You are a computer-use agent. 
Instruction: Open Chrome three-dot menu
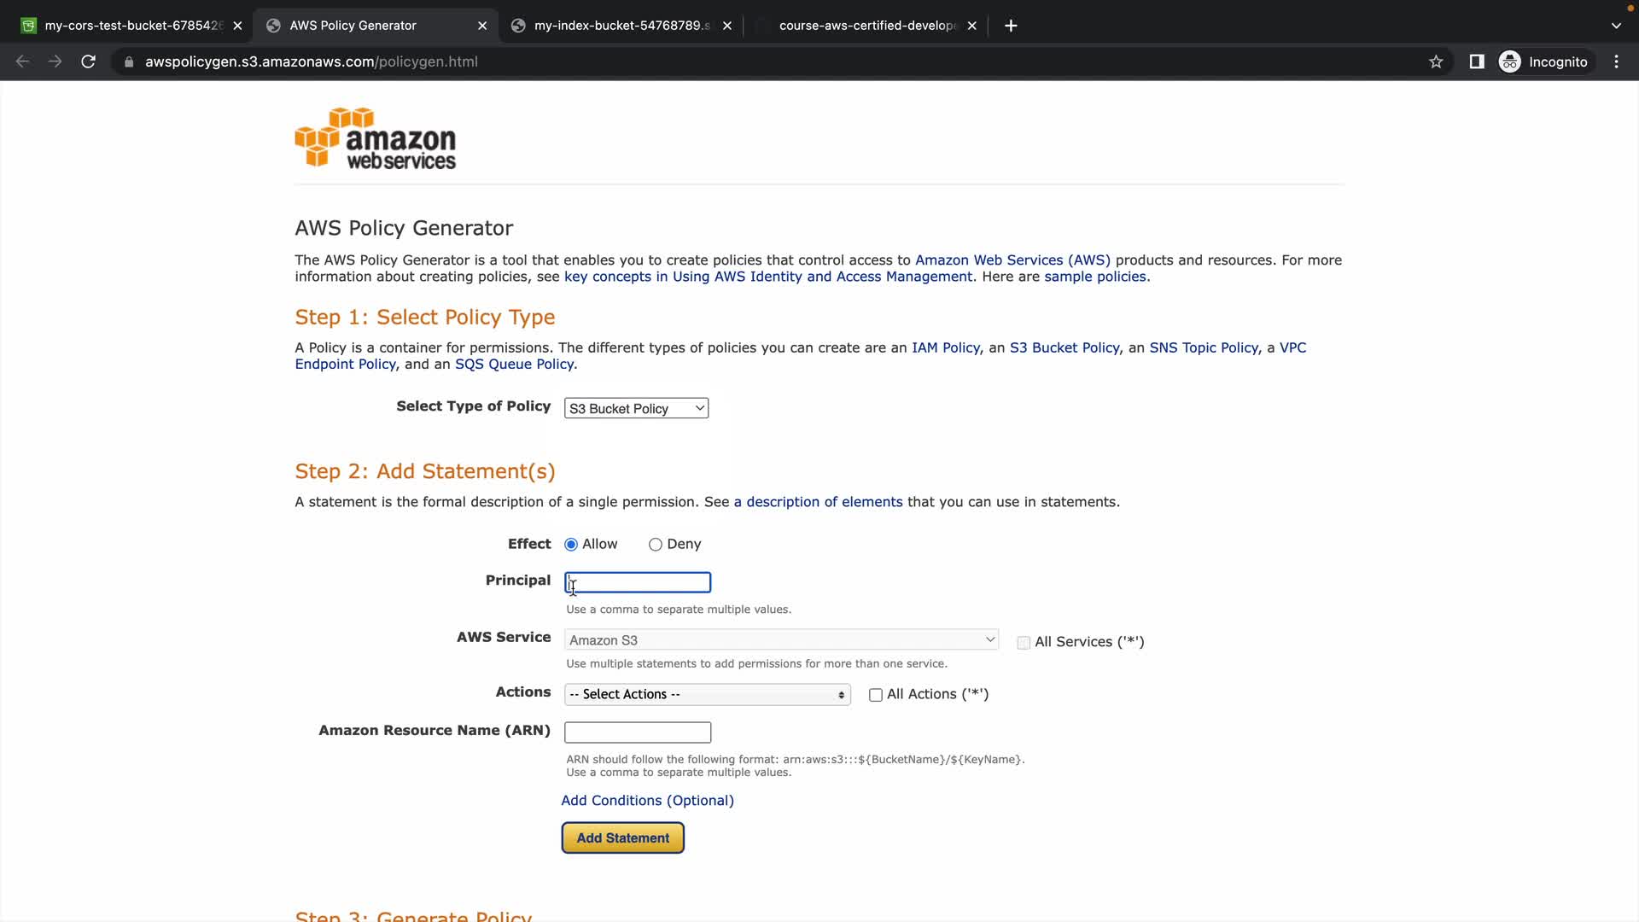(x=1616, y=61)
